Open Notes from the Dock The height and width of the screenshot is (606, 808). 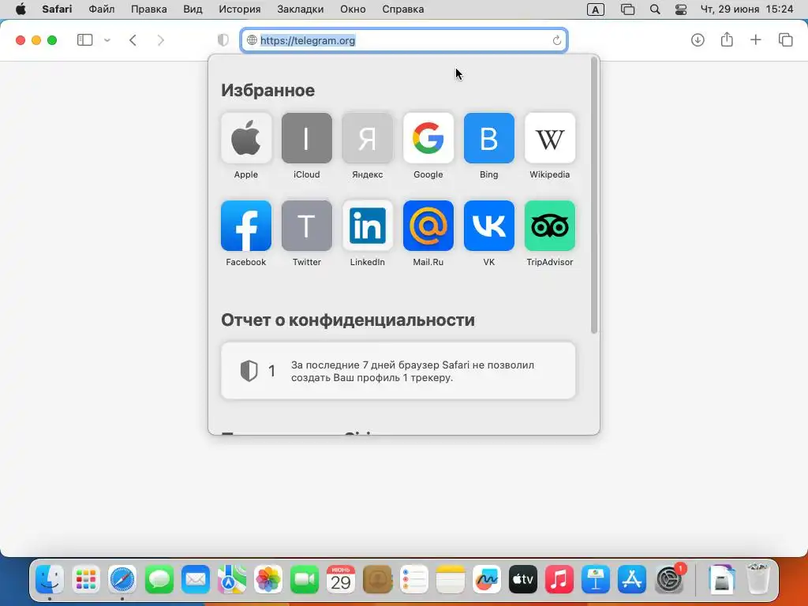coord(450,580)
